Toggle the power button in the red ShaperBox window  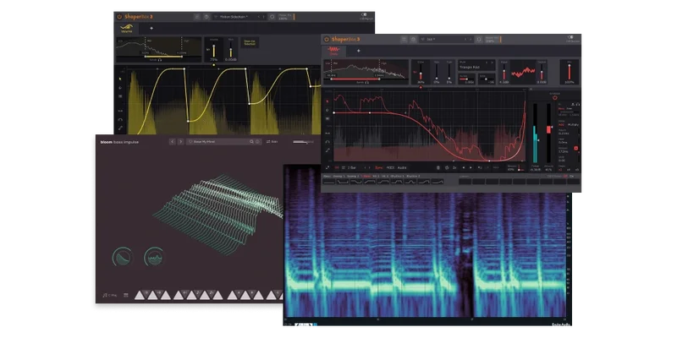[327, 39]
